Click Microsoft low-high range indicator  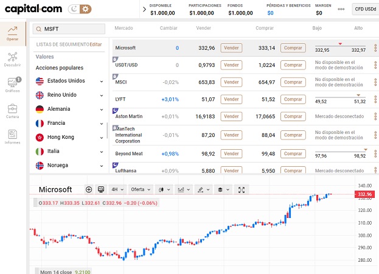[340, 48]
